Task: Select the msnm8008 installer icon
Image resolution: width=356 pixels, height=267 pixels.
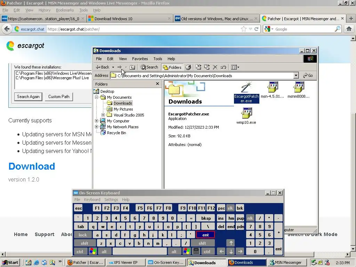Action: pos(298,90)
